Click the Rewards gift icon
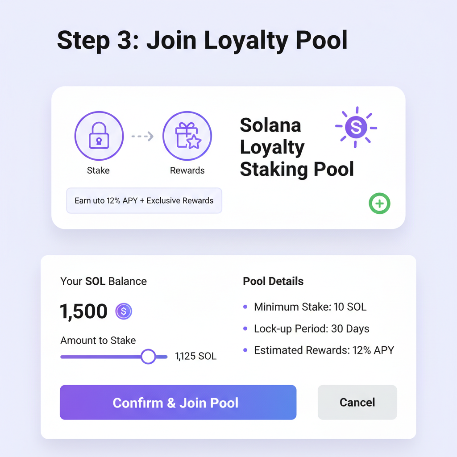457x457 pixels. pos(187,135)
